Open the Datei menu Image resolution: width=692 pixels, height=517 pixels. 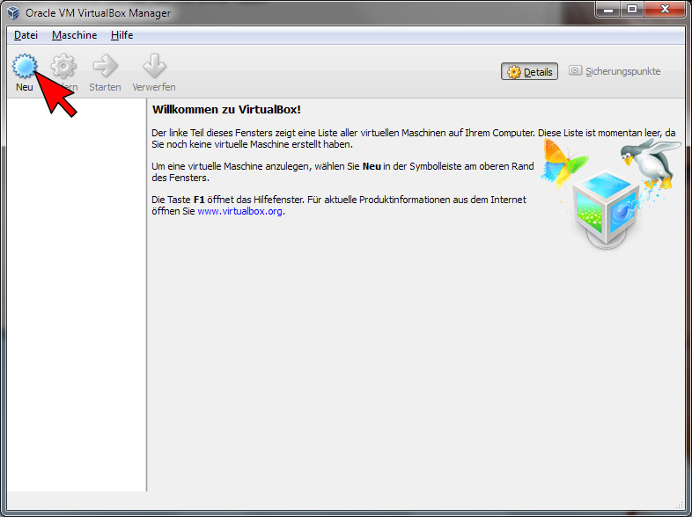click(x=26, y=35)
